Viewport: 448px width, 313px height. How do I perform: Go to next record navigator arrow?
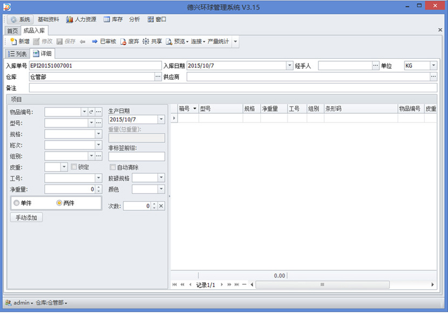tap(222, 284)
